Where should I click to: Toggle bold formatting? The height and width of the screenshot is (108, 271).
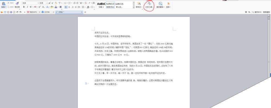coord(24,7)
